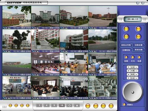Increase 光圈 aperture with plus button
The width and height of the screenshot is (148, 111).
(128, 71)
